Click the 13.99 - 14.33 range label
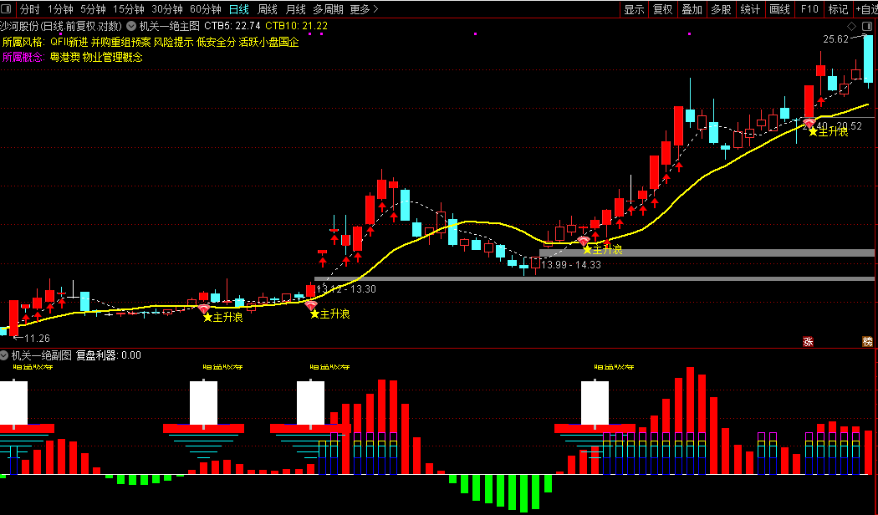Image resolution: width=878 pixels, height=515 pixels. click(x=571, y=265)
